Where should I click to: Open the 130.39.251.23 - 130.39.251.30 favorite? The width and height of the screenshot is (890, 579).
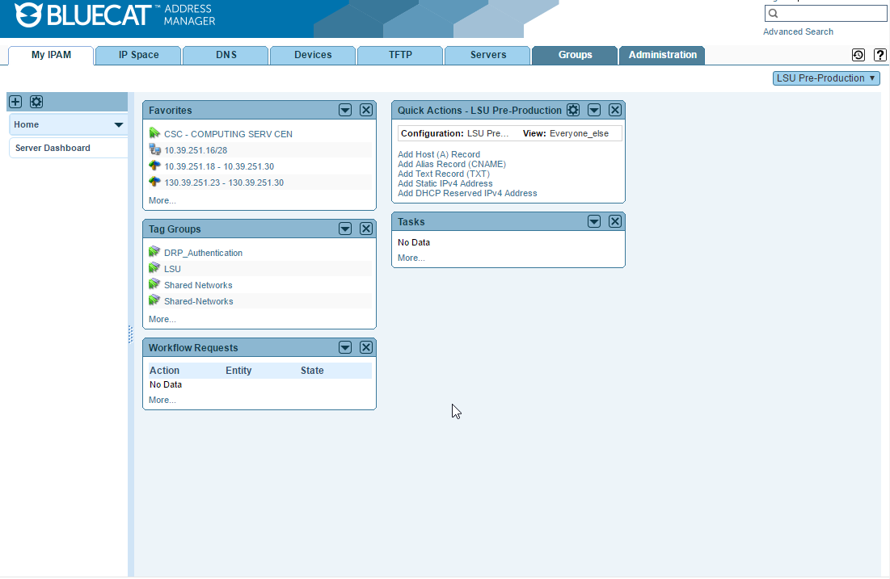coord(224,183)
